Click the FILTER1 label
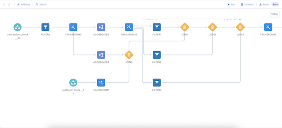Image resolution: width=282 pixels, height=128 pixels. pos(157,35)
